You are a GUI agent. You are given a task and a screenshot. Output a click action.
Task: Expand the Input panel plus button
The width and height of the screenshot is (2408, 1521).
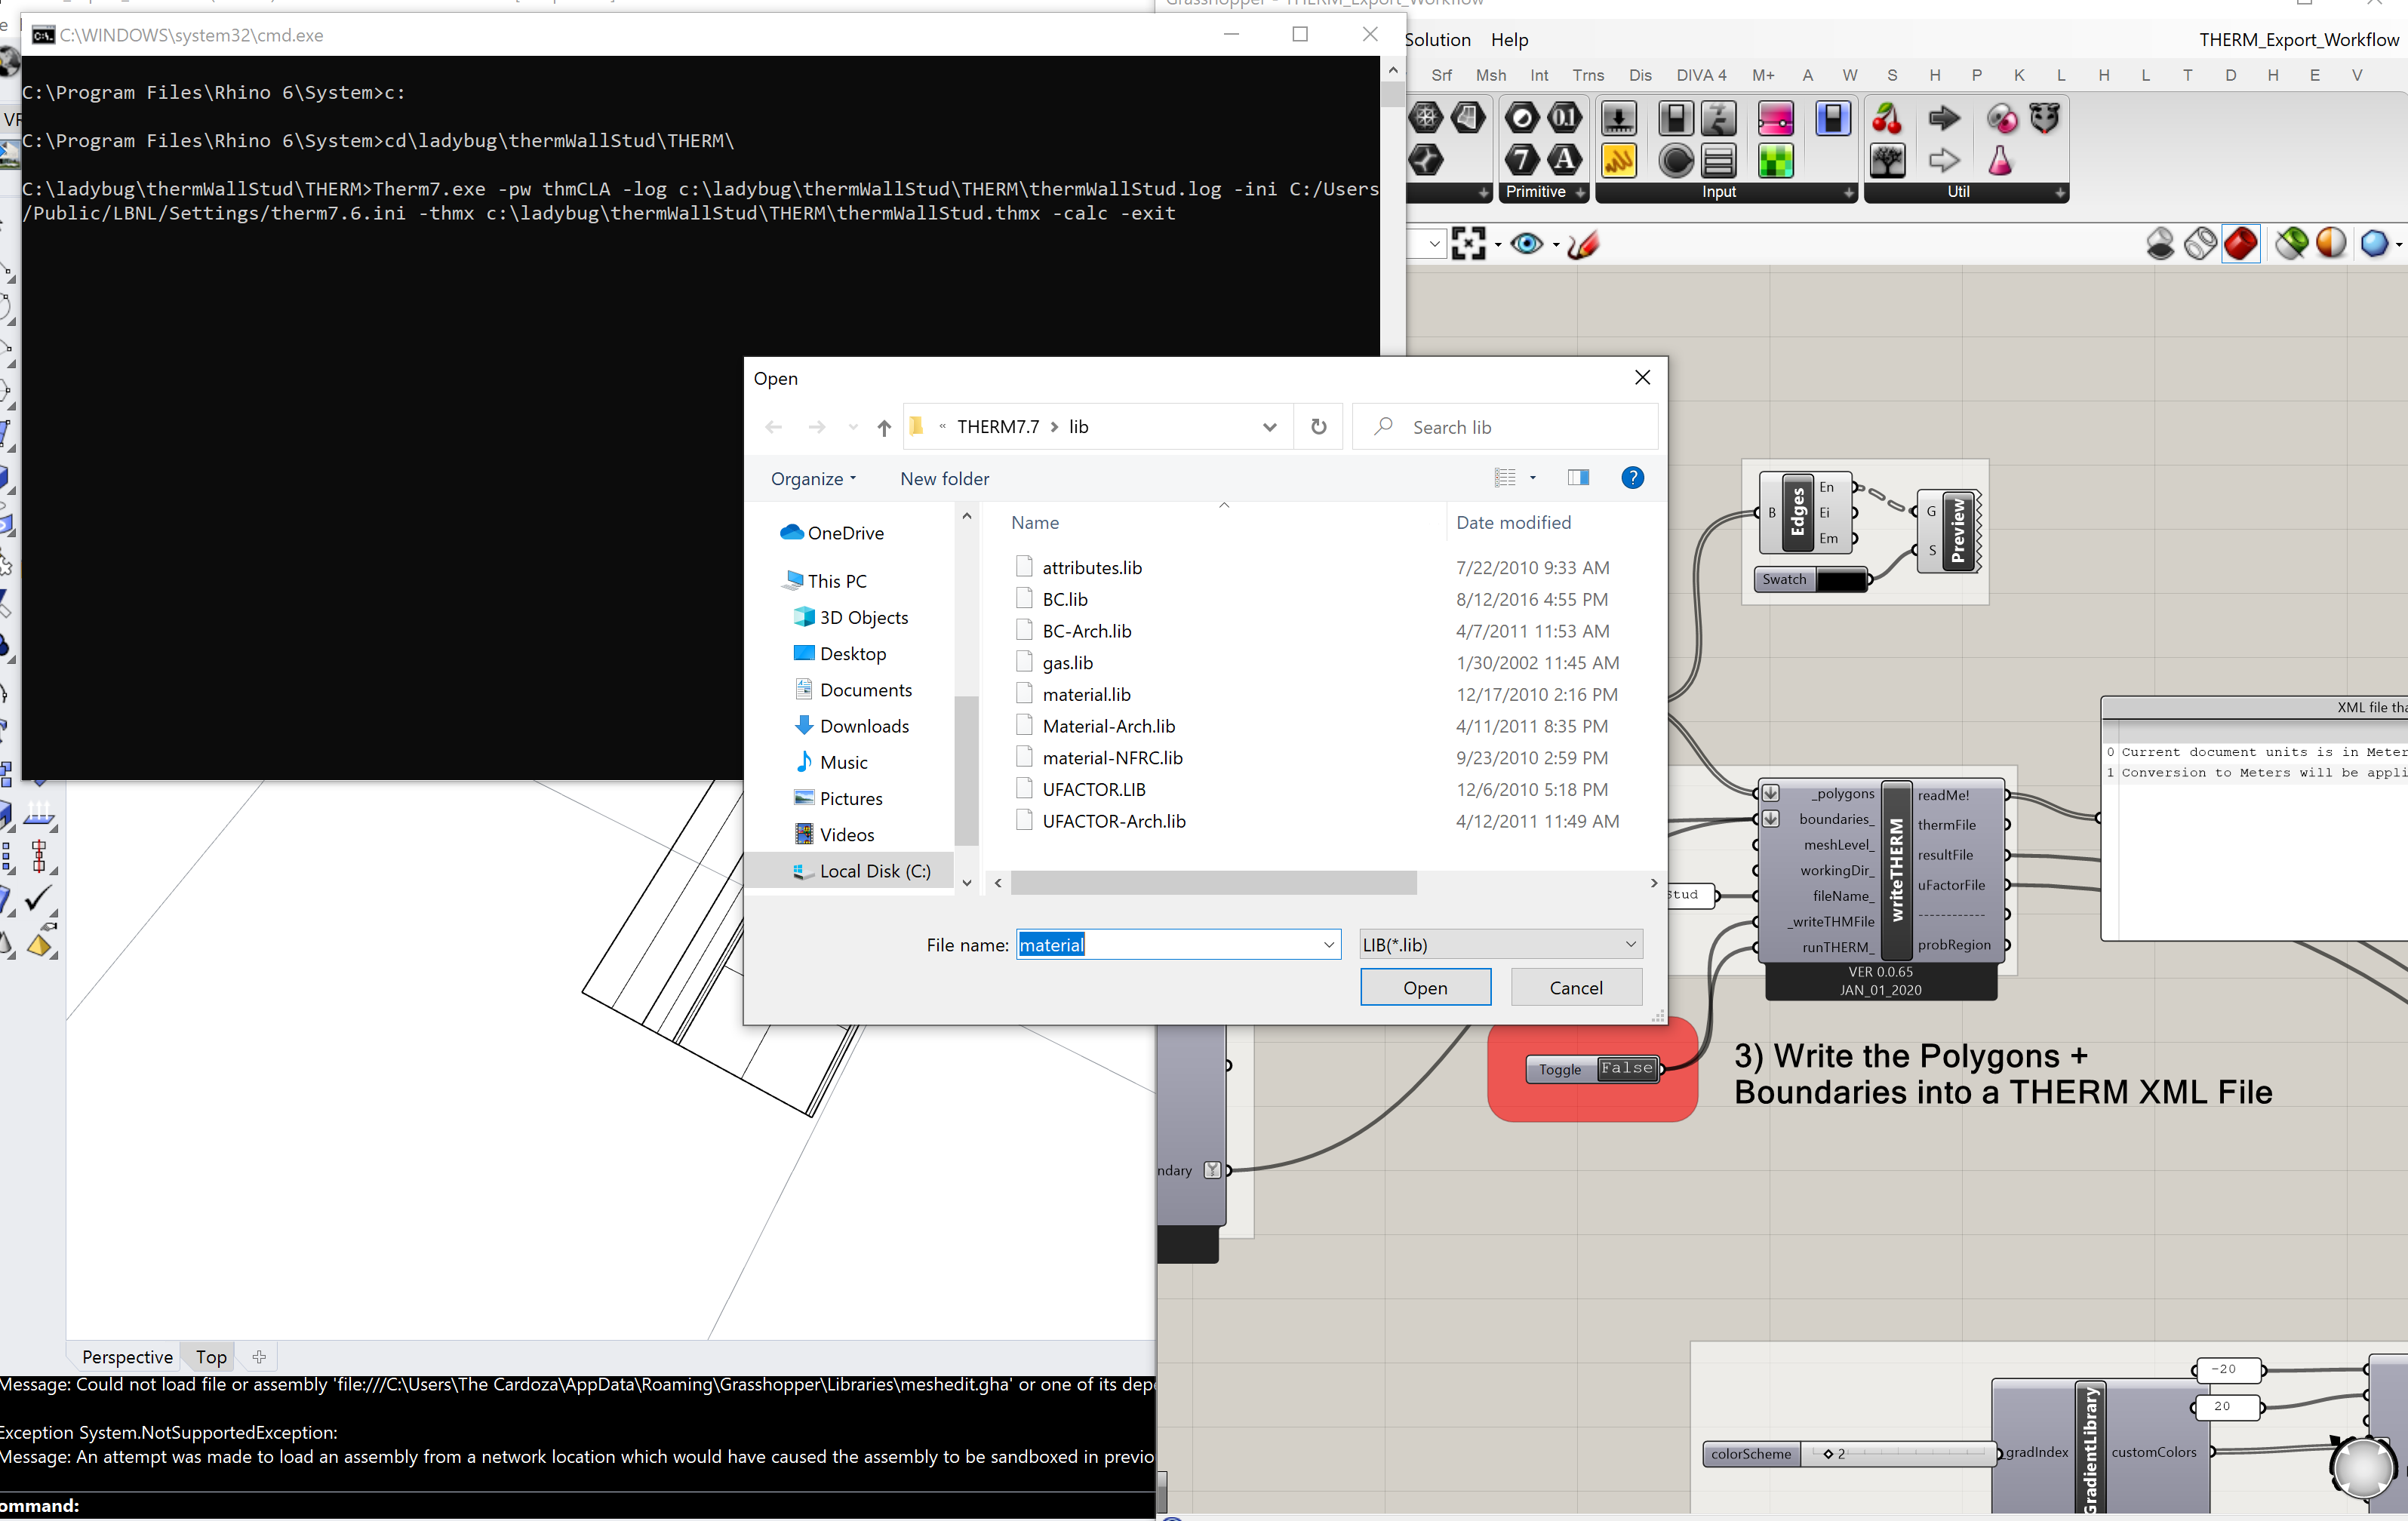[1848, 192]
